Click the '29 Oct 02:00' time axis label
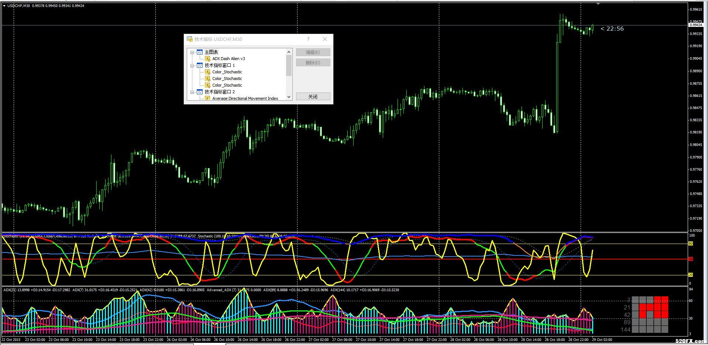 point(602,340)
